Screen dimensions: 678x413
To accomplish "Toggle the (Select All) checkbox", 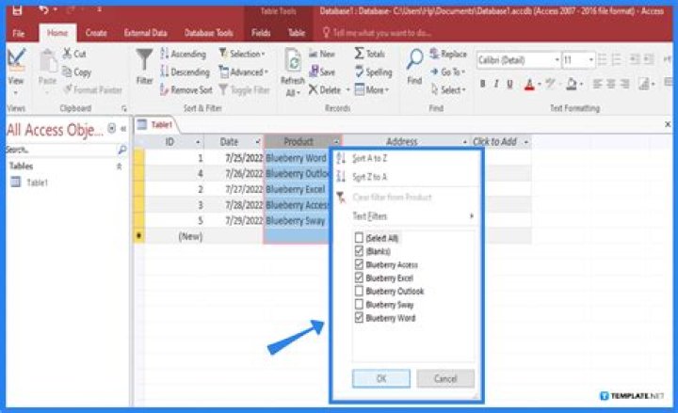I will pos(359,238).
